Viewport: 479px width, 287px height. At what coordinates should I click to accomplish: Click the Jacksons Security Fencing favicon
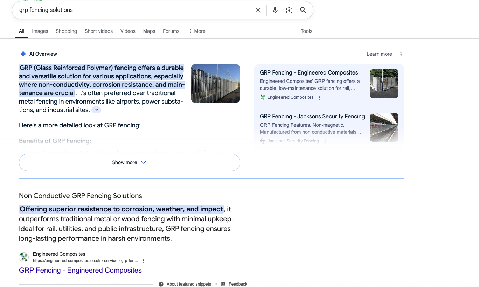pyautogui.click(x=263, y=141)
